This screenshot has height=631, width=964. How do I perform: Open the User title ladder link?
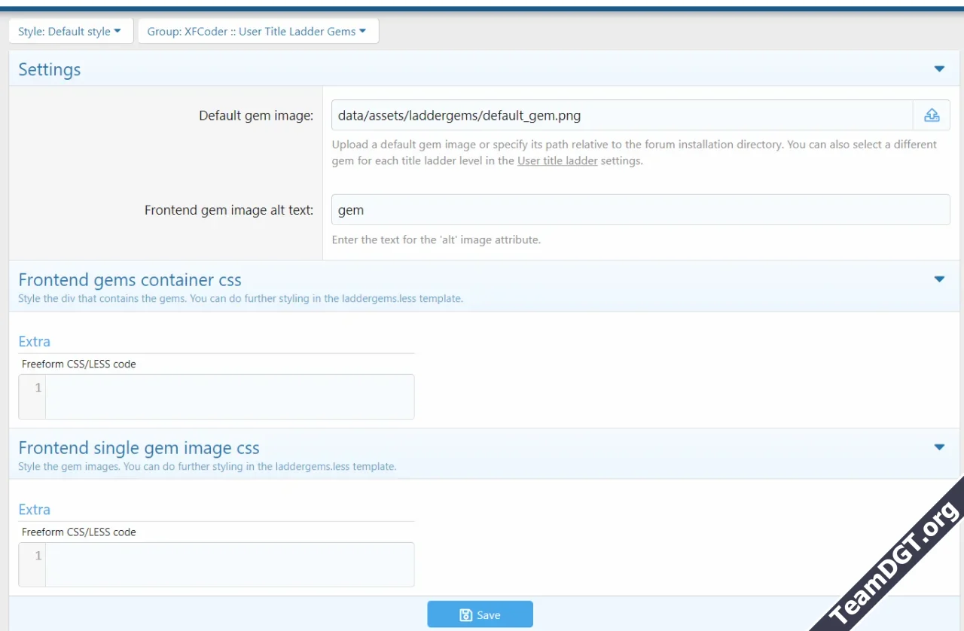coord(557,160)
